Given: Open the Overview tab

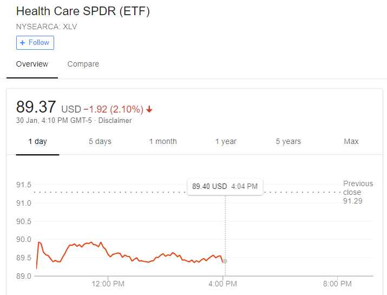Looking at the screenshot, I should [x=32, y=64].
